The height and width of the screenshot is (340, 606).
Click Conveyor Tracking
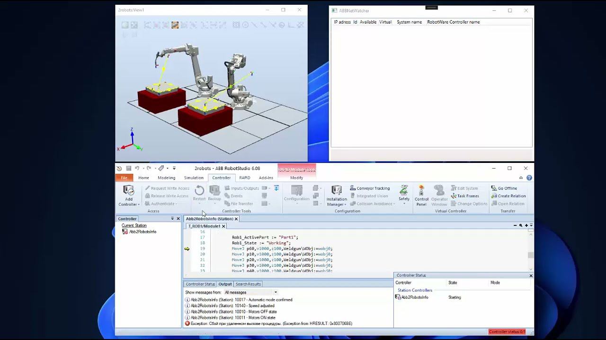click(370, 188)
